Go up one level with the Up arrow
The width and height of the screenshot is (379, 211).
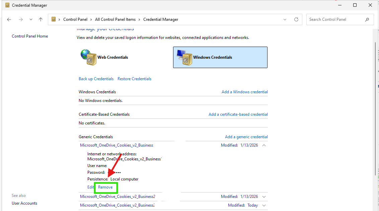tap(41, 19)
